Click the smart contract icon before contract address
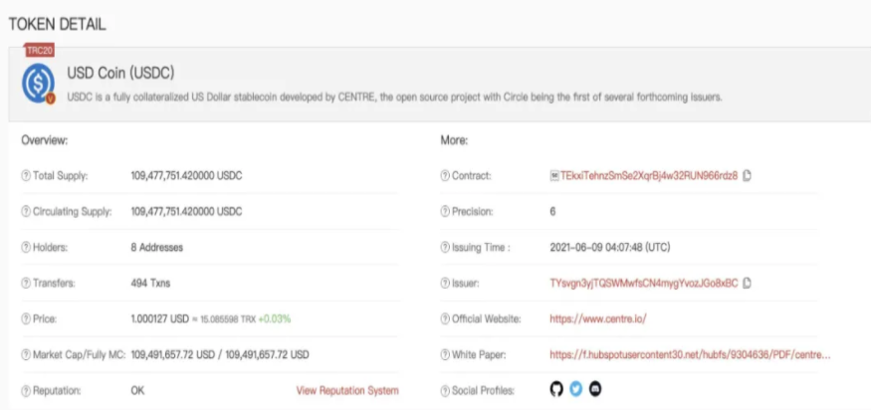The width and height of the screenshot is (871, 410). click(553, 176)
